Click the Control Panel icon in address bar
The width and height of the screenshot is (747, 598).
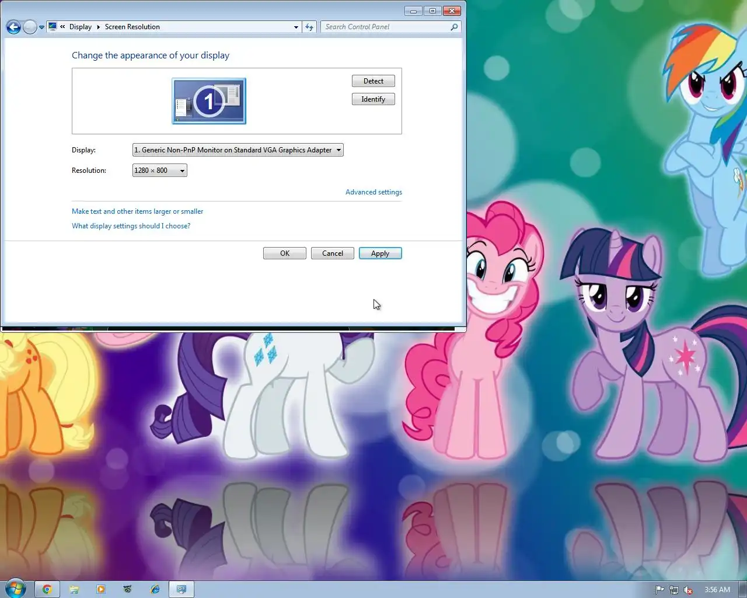(53, 26)
